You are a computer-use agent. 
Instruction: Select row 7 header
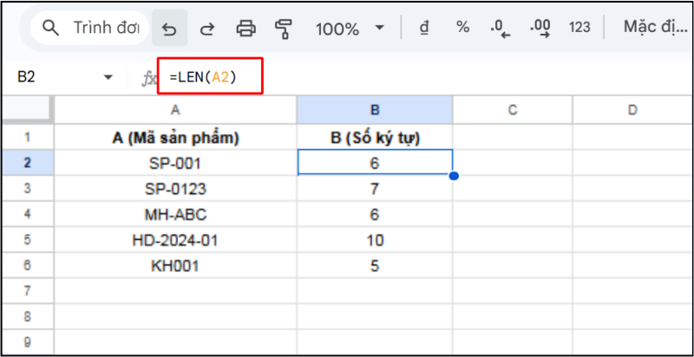28,291
